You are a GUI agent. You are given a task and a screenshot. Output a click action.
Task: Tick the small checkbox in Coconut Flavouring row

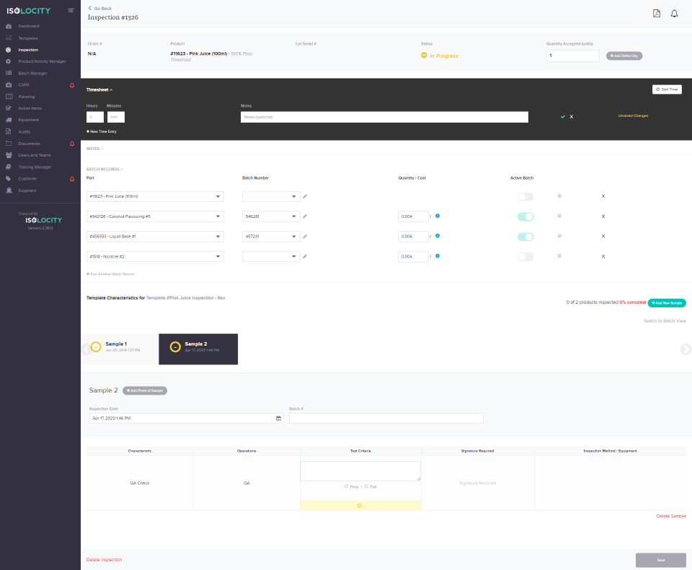pos(559,216)
